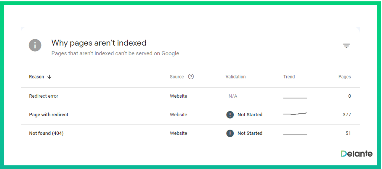This screenshot has width=382, height=169.
Task: Click the gray info icon beside the heading
Action: click(35, 45)
